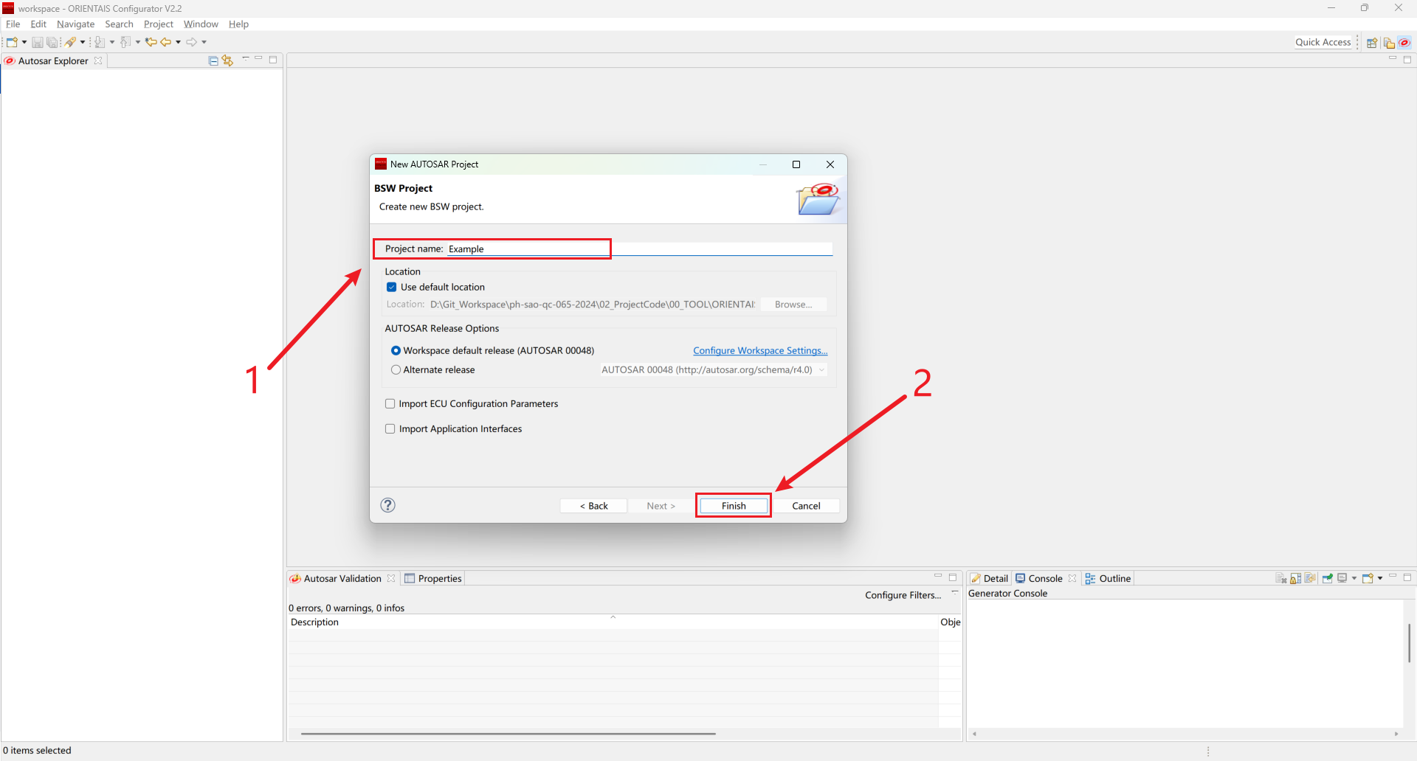Viewport: 1417px width, 761px height.
Task: Click the Pin Console icon
Action: [x=1327, y=578]
